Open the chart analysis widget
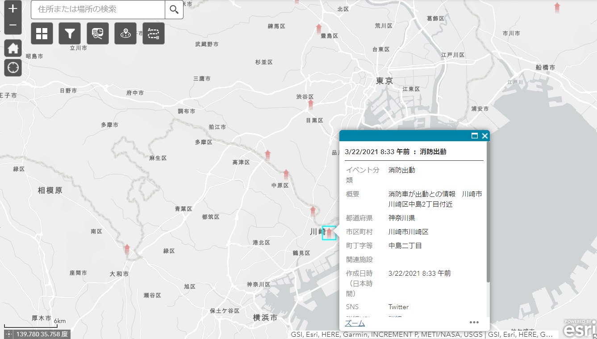This screenshot has width=597, height=339. pyautogui.click(x=98, y=34)
